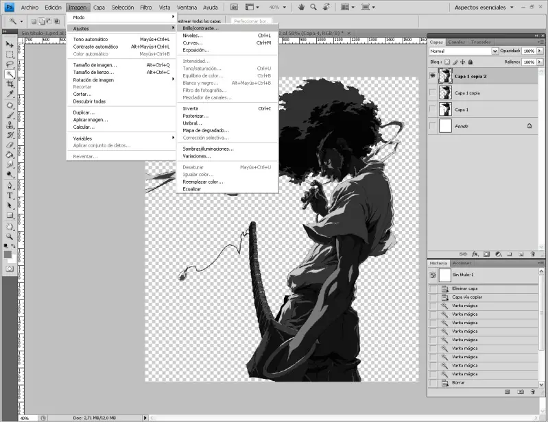Select the Eyedropper tool

pos(10,94)
